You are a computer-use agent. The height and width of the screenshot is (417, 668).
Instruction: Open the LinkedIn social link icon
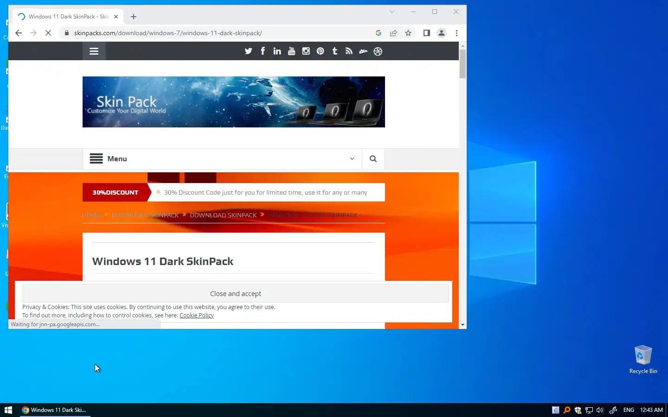point(277,51)
